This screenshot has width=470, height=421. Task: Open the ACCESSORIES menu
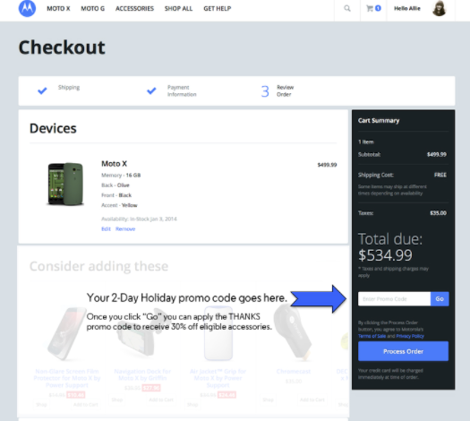(134, 9)
